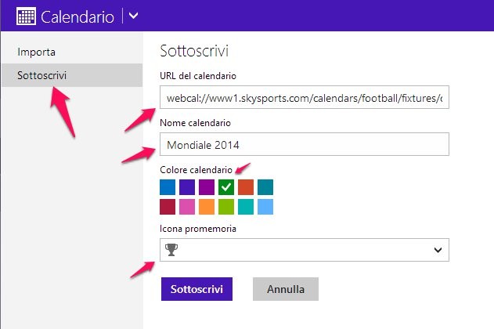Choose the lime green color swatch
Screen dimensions: 494x329
tap(226, 207)
